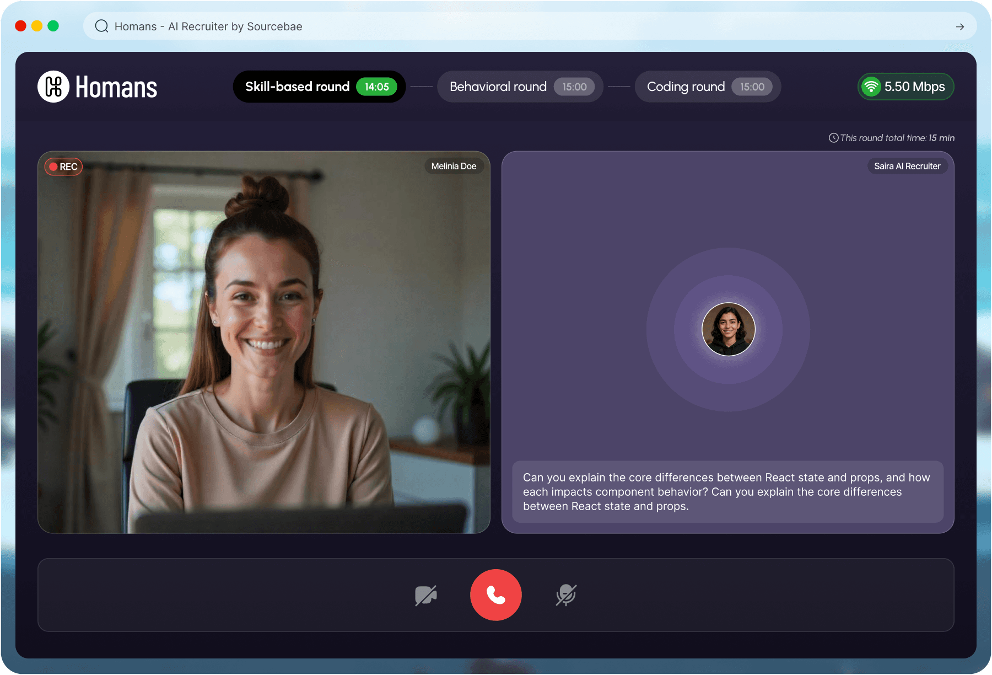Click the red REC recording indicator
This screenshot has width=992, height=675.
[x=63, y=167]
